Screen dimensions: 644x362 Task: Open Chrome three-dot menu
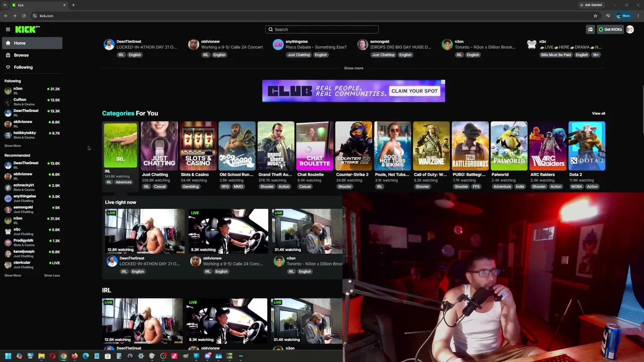point(637,16)
